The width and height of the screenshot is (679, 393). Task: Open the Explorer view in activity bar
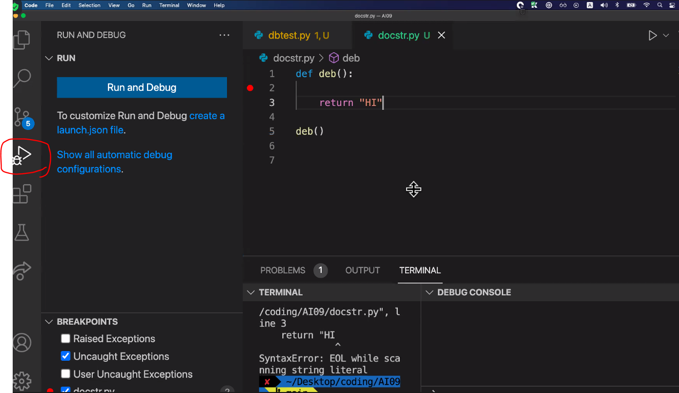point(21,40)
